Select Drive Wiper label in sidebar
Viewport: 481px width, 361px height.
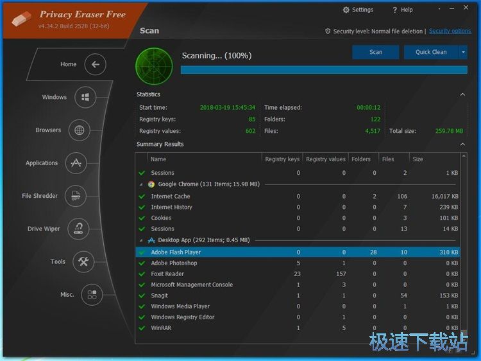pyautogui.click(x=44, y=229)
